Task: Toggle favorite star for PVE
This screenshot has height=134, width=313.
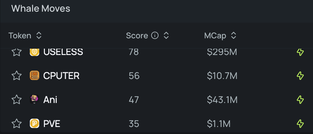Action: click(16, 124)
